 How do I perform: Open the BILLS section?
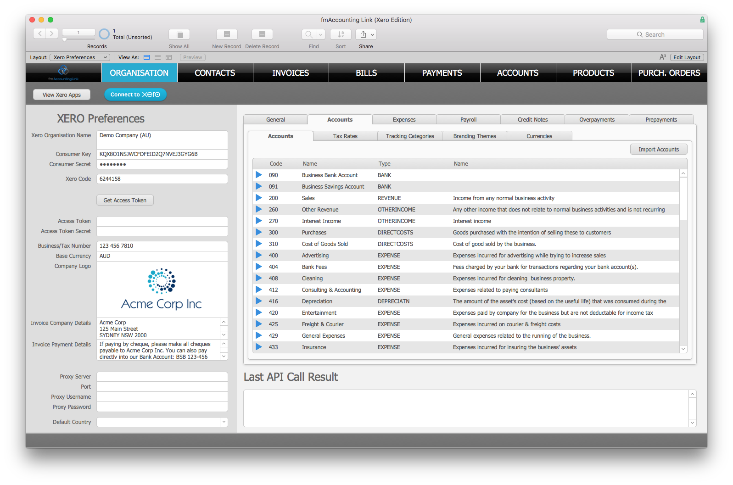tap(366, 73)
